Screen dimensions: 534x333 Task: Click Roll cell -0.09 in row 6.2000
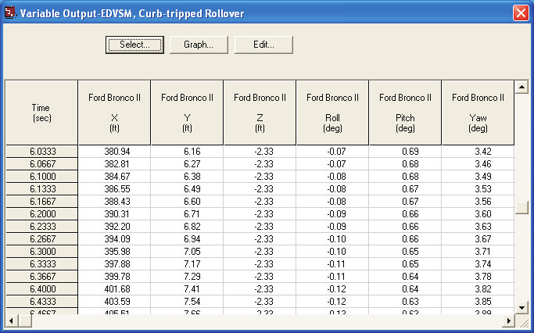pyautogui.click(x=332, y=214)
